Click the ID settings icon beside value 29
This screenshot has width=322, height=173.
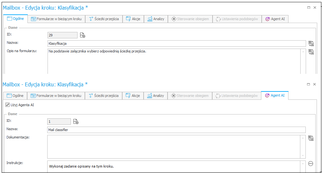[83, 35]
